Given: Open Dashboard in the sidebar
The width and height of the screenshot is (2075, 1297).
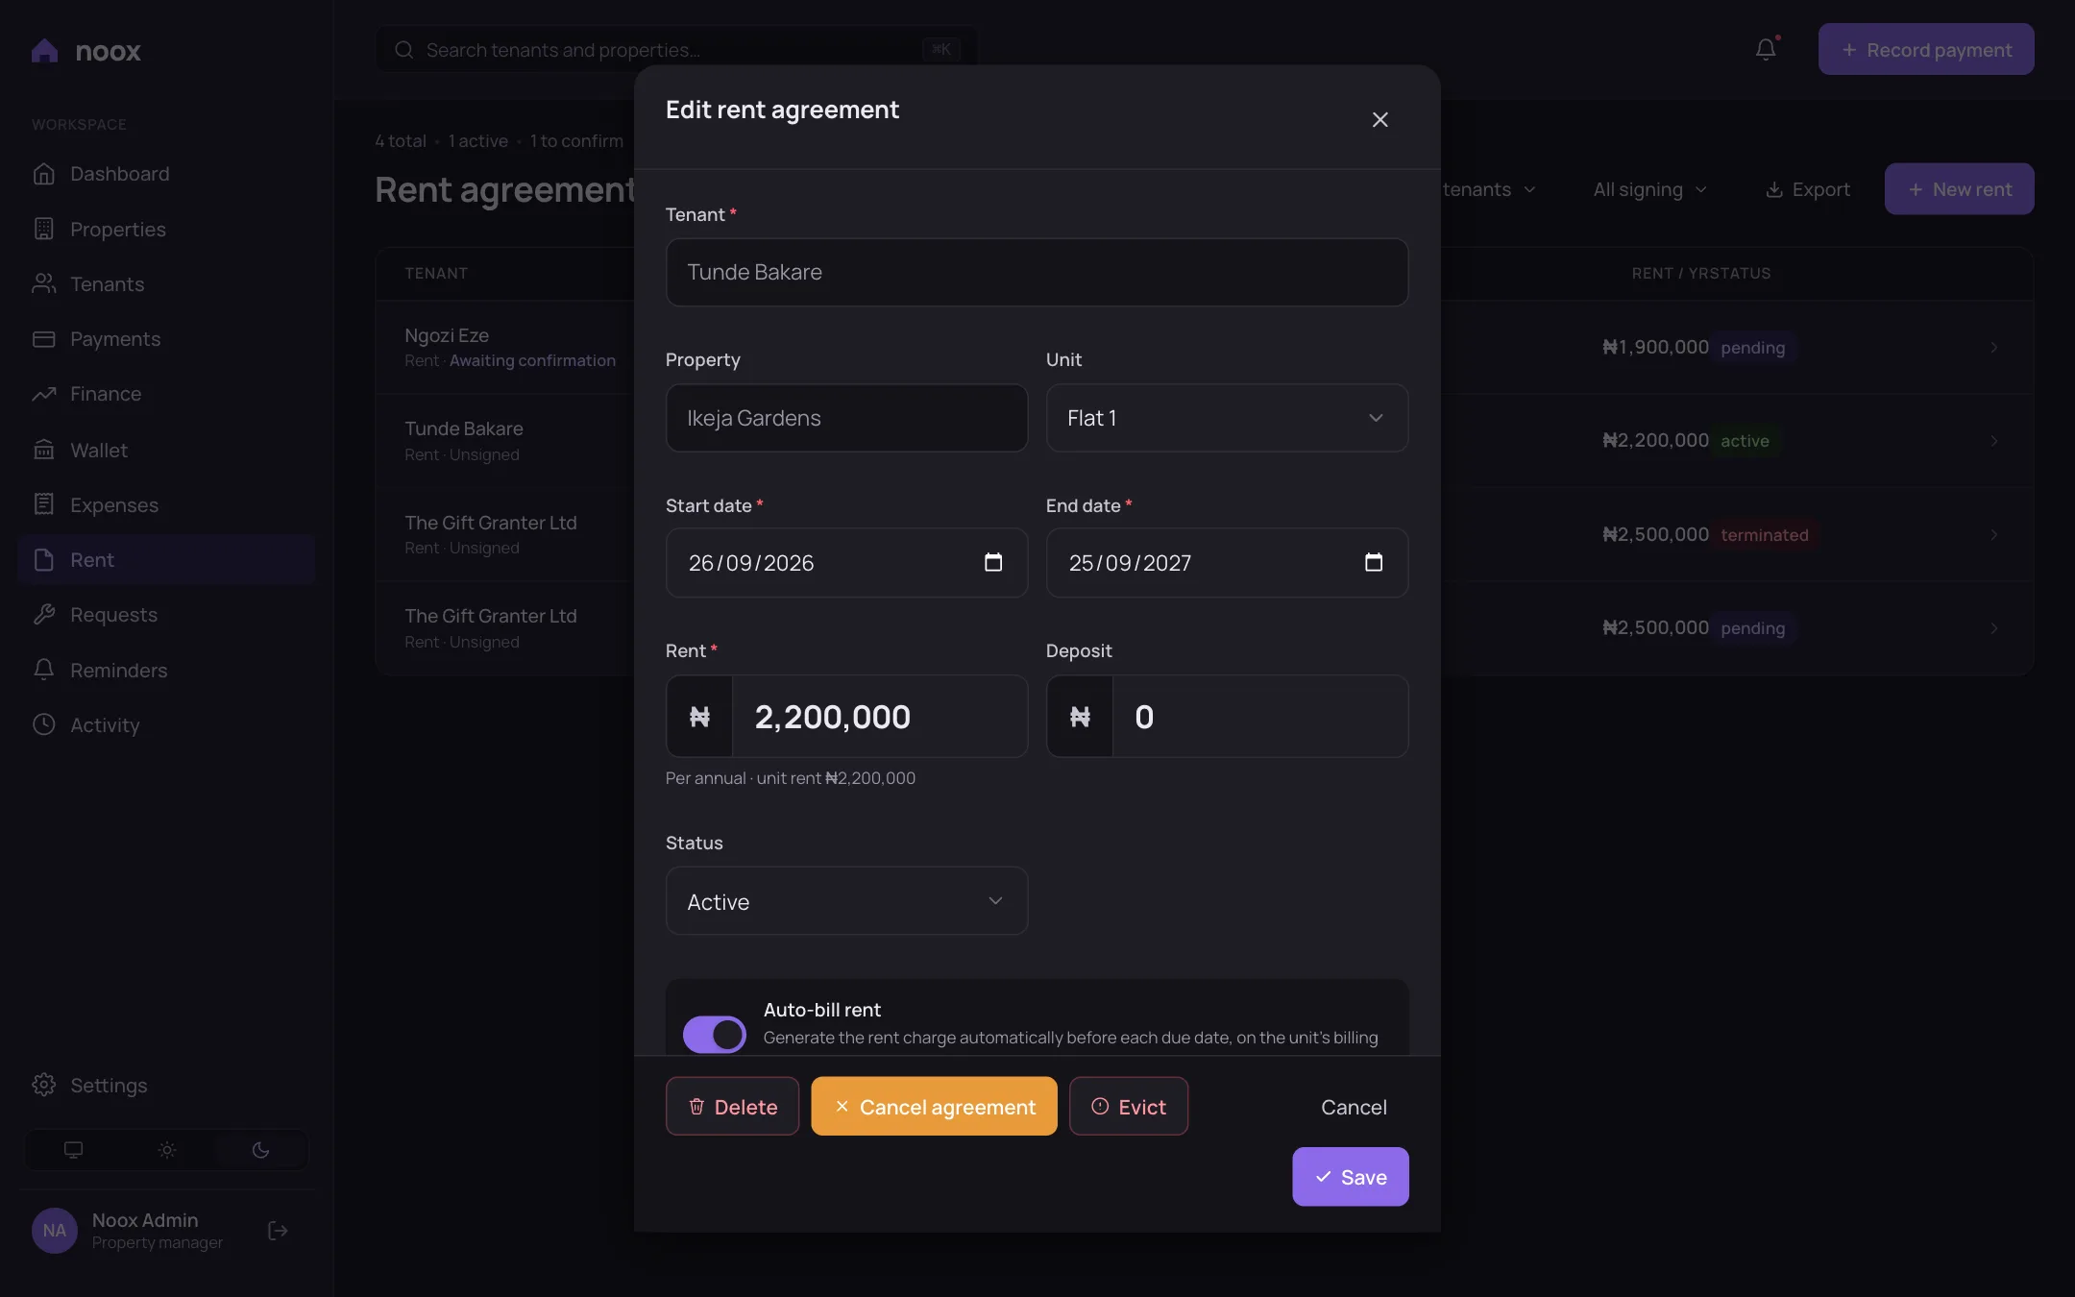Looking at the screenshot, I should pos(166,174).
